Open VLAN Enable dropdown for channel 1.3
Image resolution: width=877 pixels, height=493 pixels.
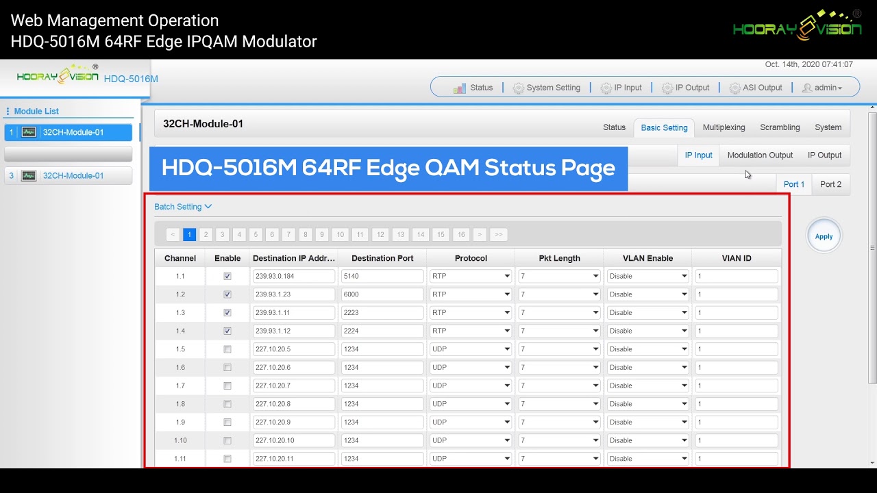[x=647, y=312]
